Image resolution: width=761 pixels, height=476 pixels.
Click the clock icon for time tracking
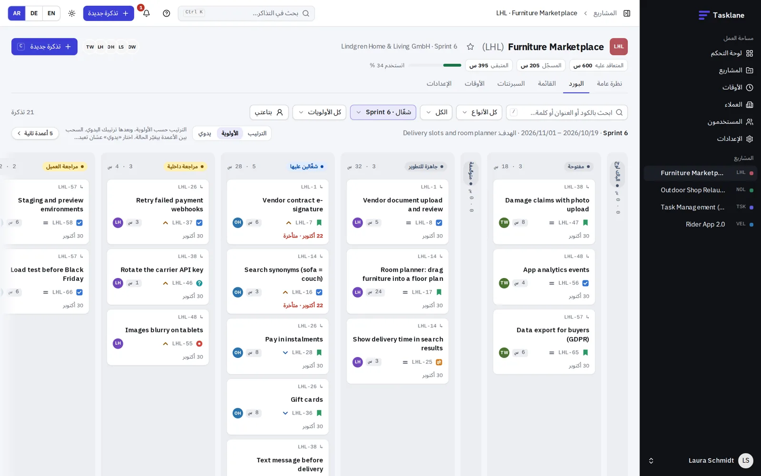tap(750, 88)
